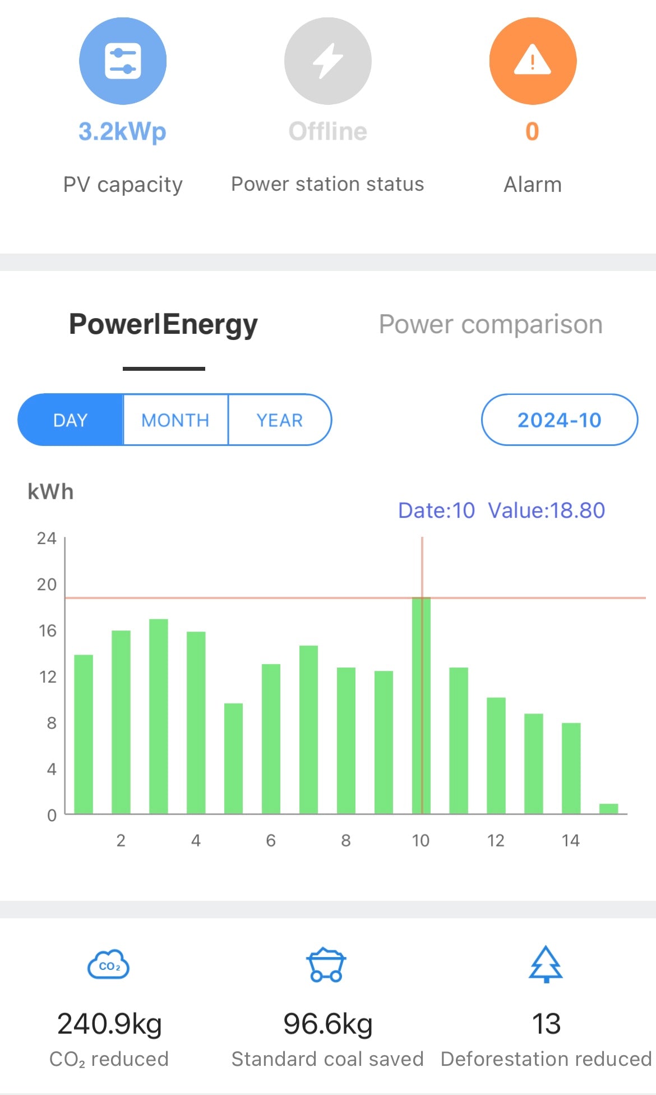Open the 2024-10 date picker
Image resolution: width=656 pixels, height=1095 pixels.
[x=559, y=420]
